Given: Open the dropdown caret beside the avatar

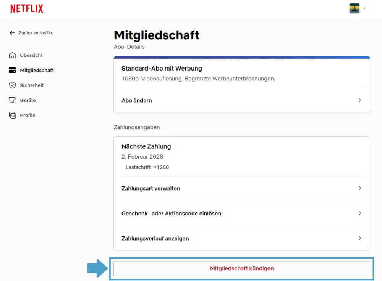Looking at the screenshot, I should click(x=364, y=8).
